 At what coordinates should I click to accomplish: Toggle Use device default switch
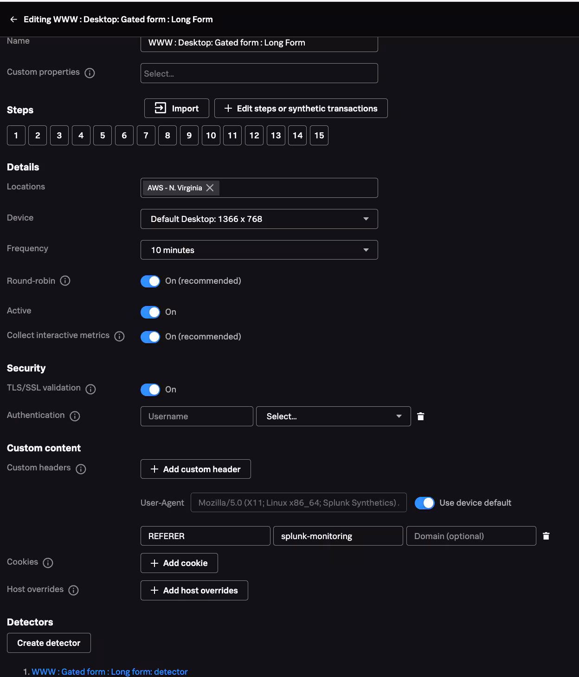(x=424, y=503)
